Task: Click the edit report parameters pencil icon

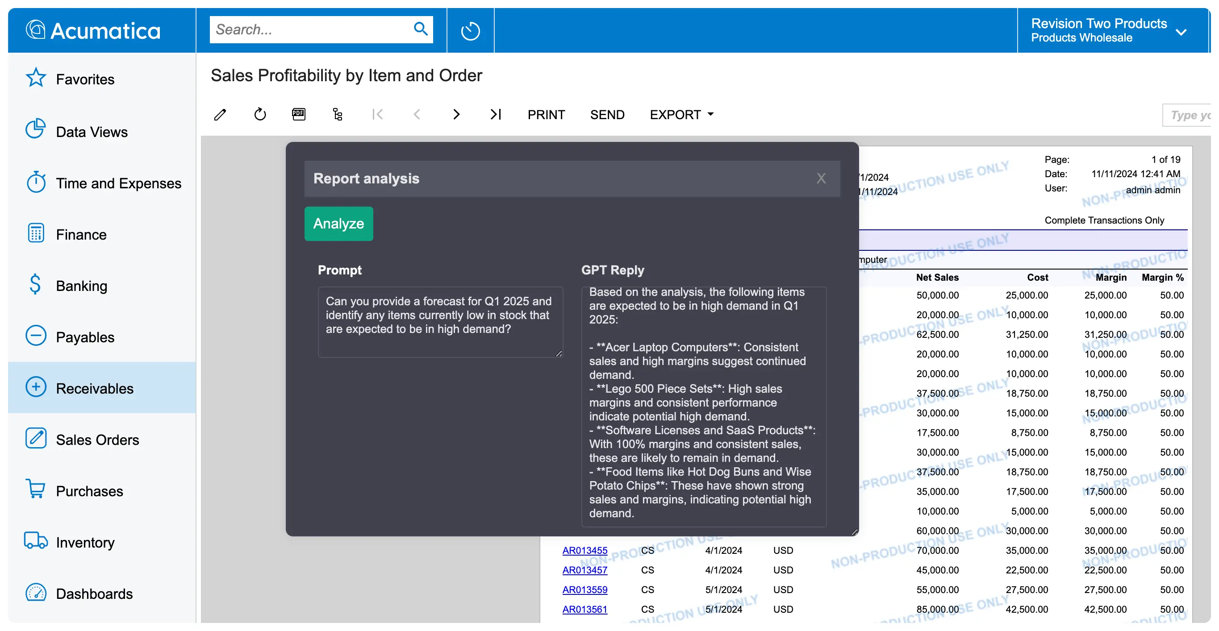Action: [x=220, y=115]
